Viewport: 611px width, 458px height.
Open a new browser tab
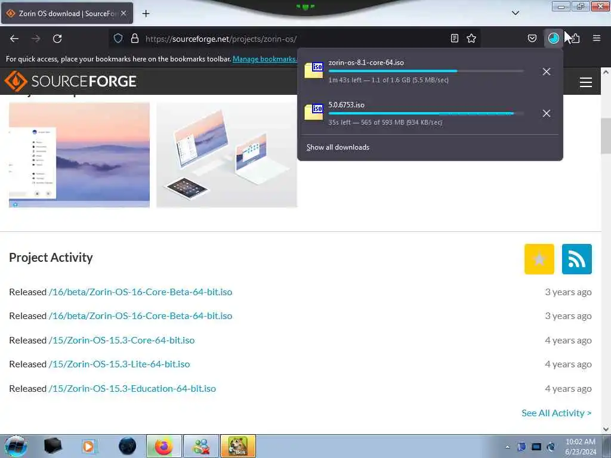tap(146, 14)
